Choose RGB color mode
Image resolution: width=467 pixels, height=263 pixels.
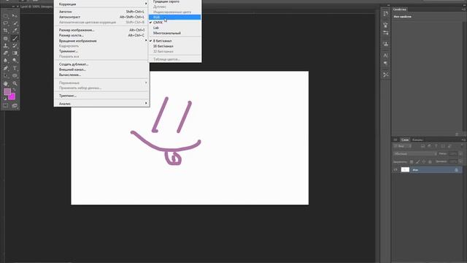pos(175,17)
